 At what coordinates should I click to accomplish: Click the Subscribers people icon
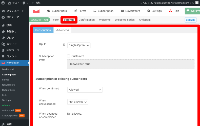tap(49, 11)
